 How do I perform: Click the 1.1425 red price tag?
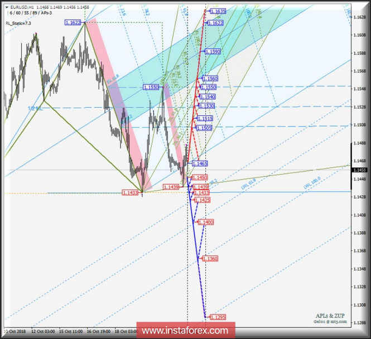(203, 200)
